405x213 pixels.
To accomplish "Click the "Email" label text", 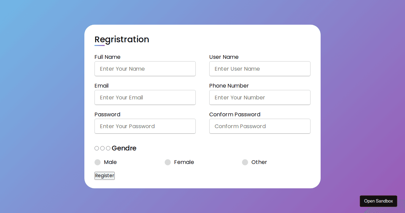I will click(102, 86).
